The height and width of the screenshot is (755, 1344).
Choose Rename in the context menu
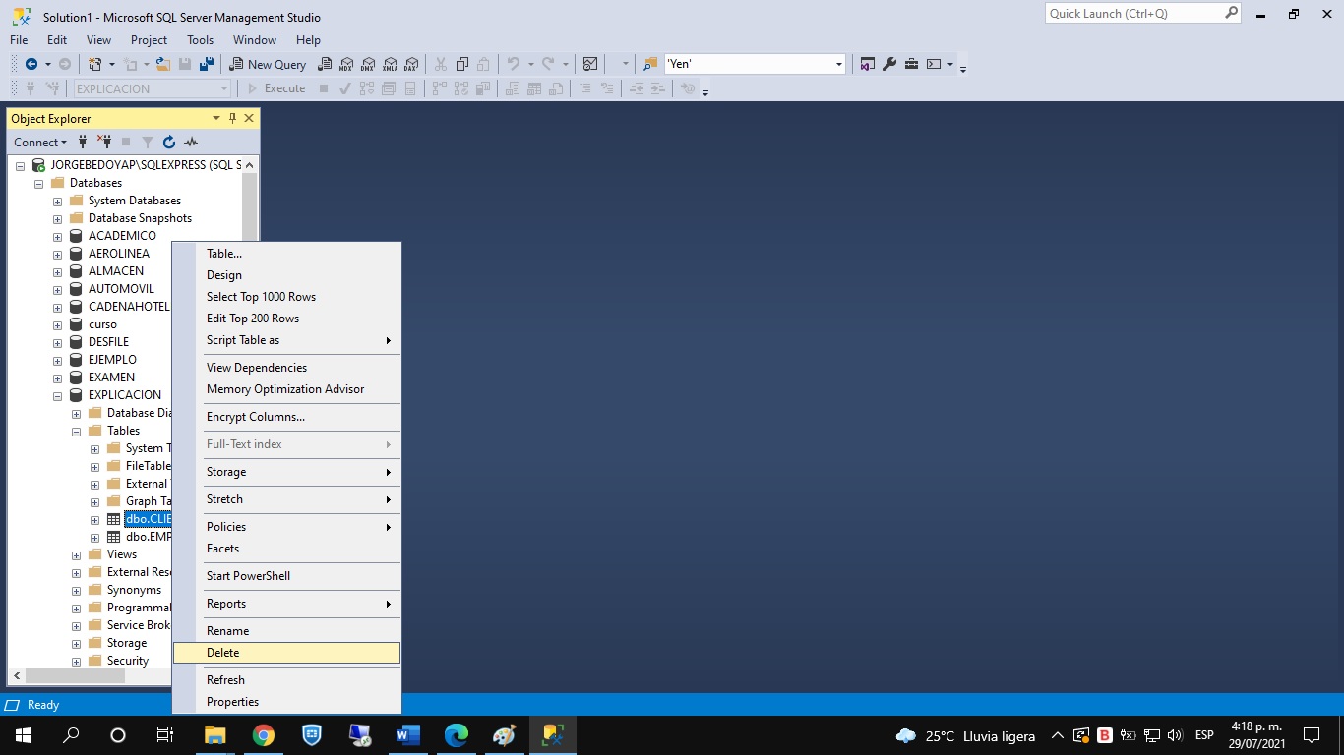286,631
